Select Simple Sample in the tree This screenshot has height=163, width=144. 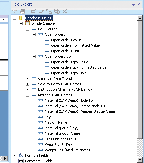coord(43,23)
